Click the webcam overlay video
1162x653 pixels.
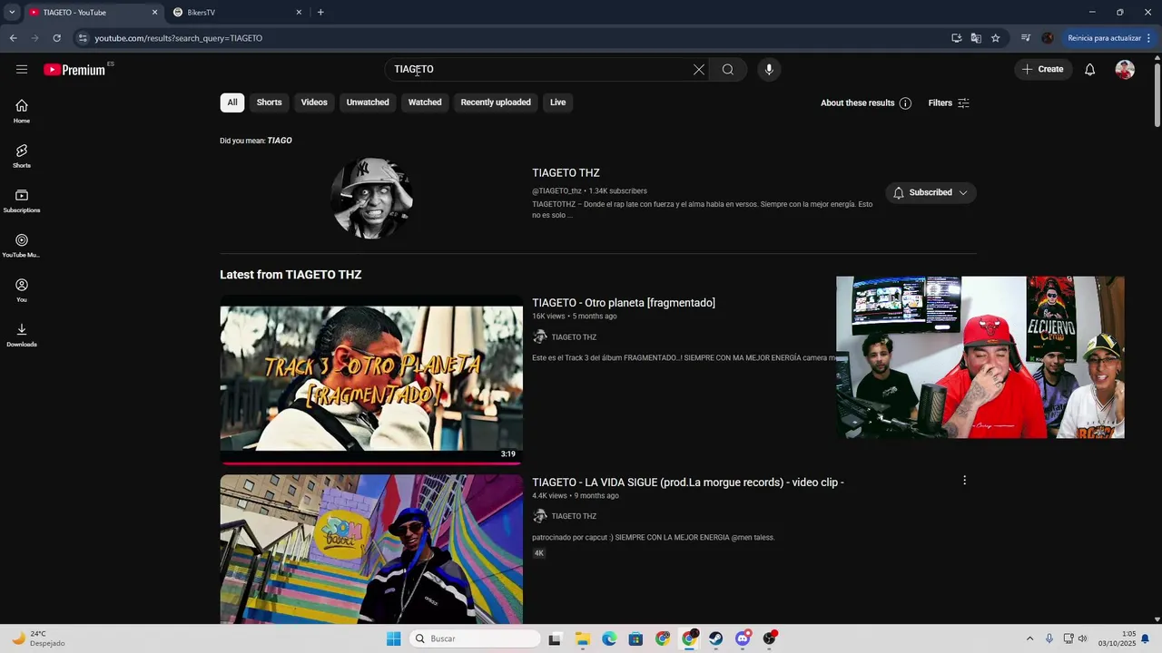[x=980, y=357]
